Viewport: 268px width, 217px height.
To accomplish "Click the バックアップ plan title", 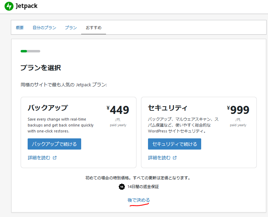I will pyautogui.click(x=48, y=108).
